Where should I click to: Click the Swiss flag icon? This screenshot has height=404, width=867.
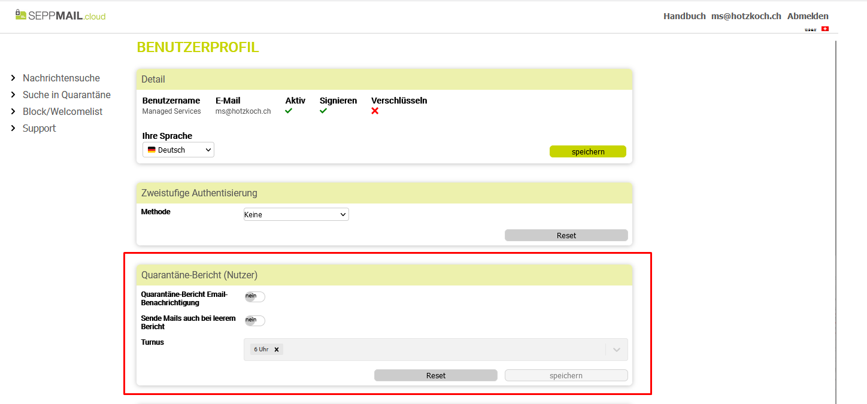click(824, 29)
